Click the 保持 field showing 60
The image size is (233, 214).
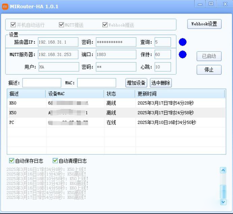(163, 55)
